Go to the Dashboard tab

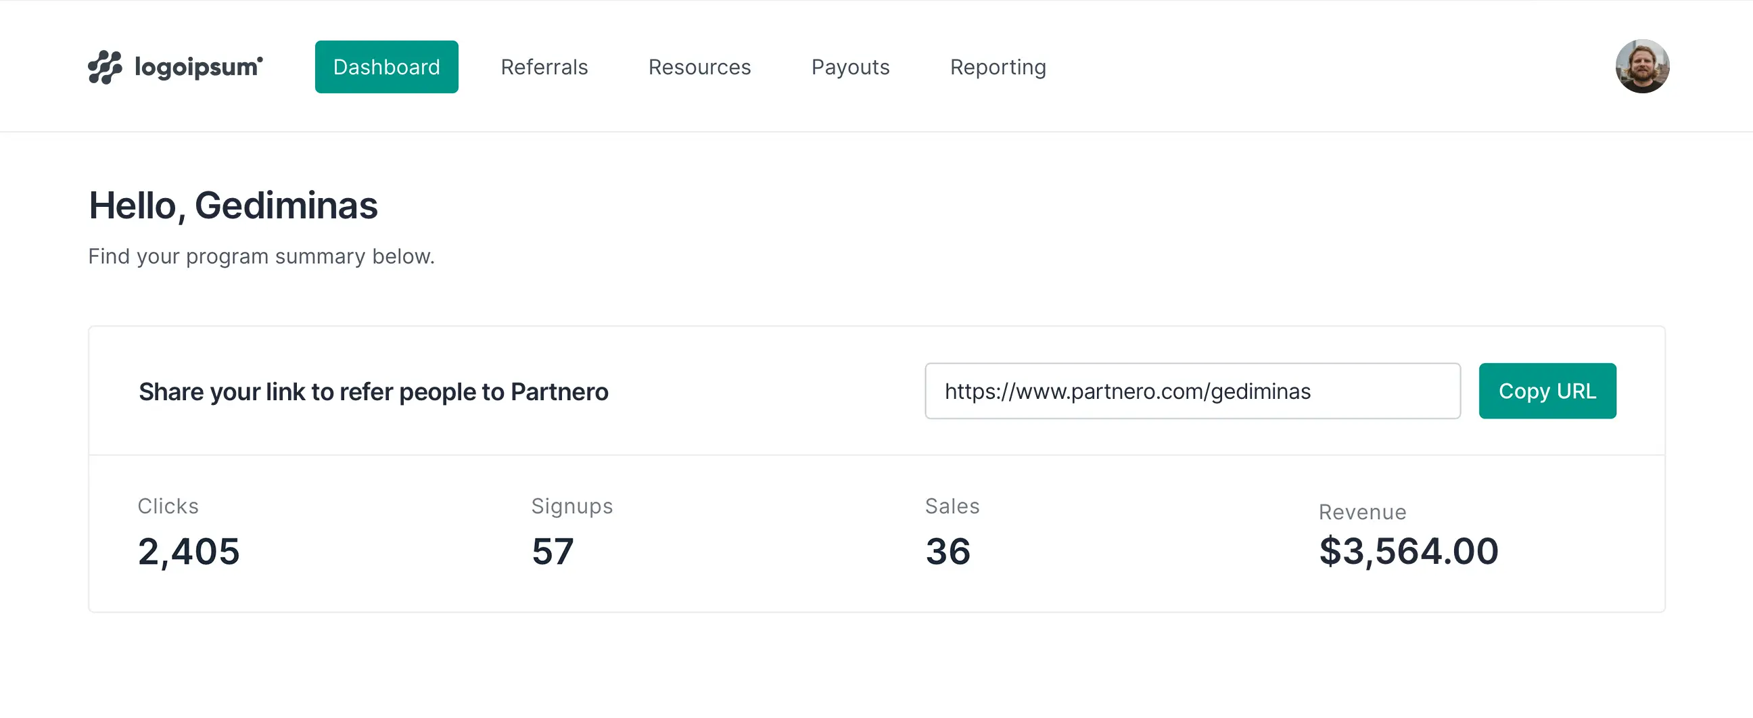(x=387, y=67)
